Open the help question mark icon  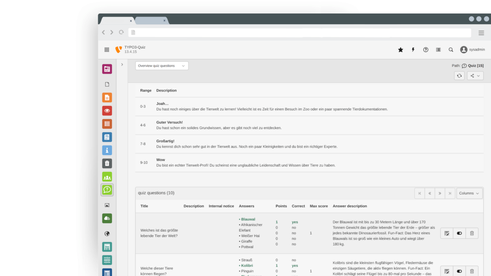(426, 50)
